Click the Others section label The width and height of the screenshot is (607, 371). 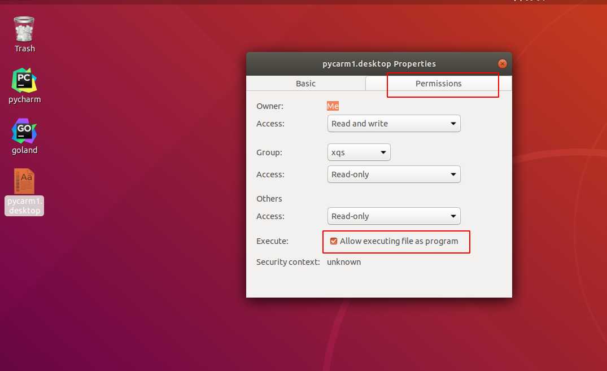click(x=269, y=199)
